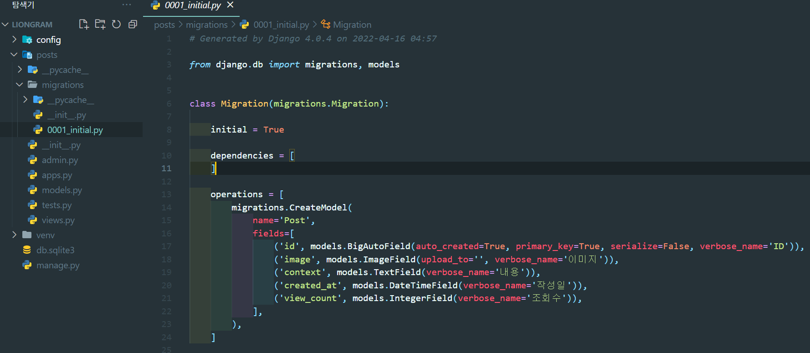This screenshot has height=353, width=810.
Task: Click the config folder icon
Action: (27, 40)
